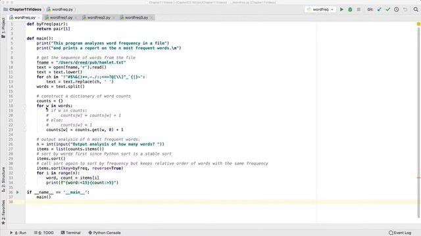Open the Terminal tool window
421x236 pixels.
pos(71,233)
